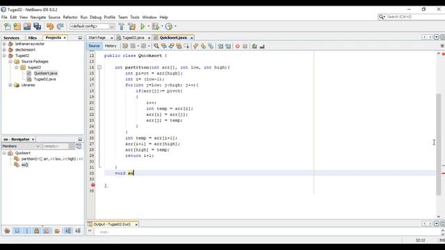
Task: Click the Find Previous Occurrence icon
Action: pyautogui.click(x=164, y=46)
